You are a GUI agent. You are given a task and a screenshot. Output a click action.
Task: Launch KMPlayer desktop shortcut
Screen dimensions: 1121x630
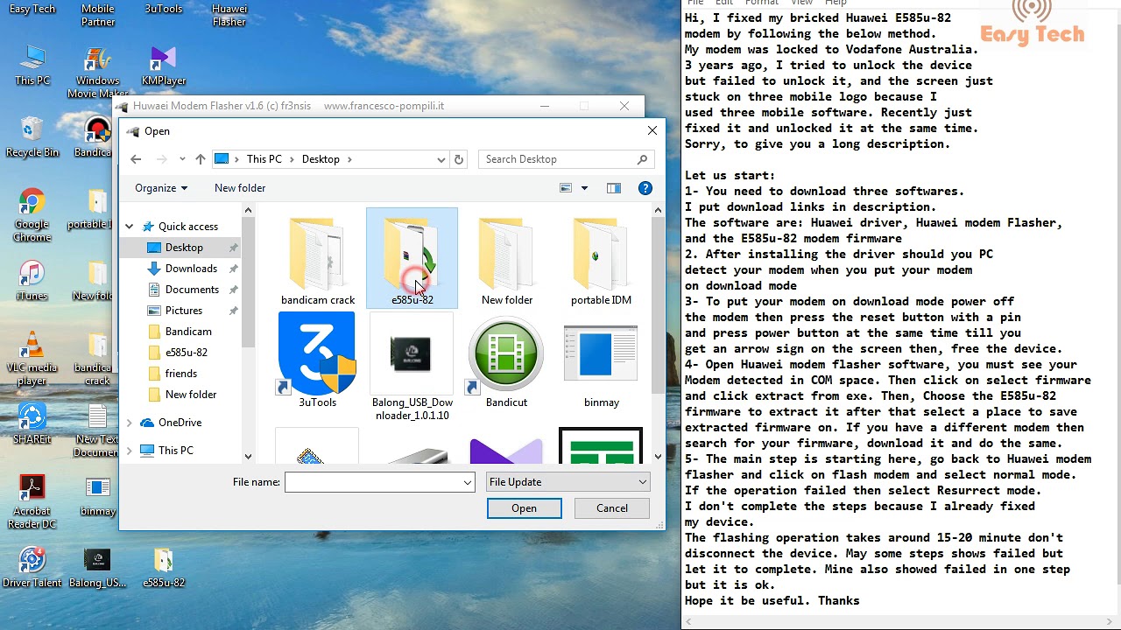[x=163, y=65]
